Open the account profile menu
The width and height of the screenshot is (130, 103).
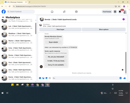pos(125,12)
